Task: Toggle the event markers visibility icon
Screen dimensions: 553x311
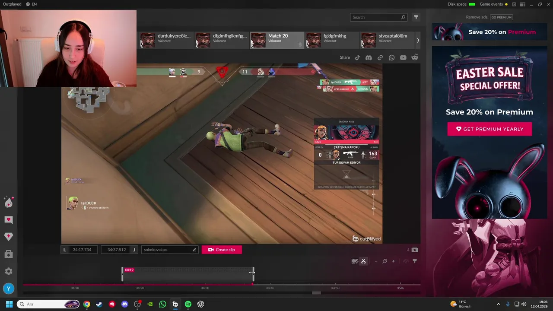Action: 406,261
